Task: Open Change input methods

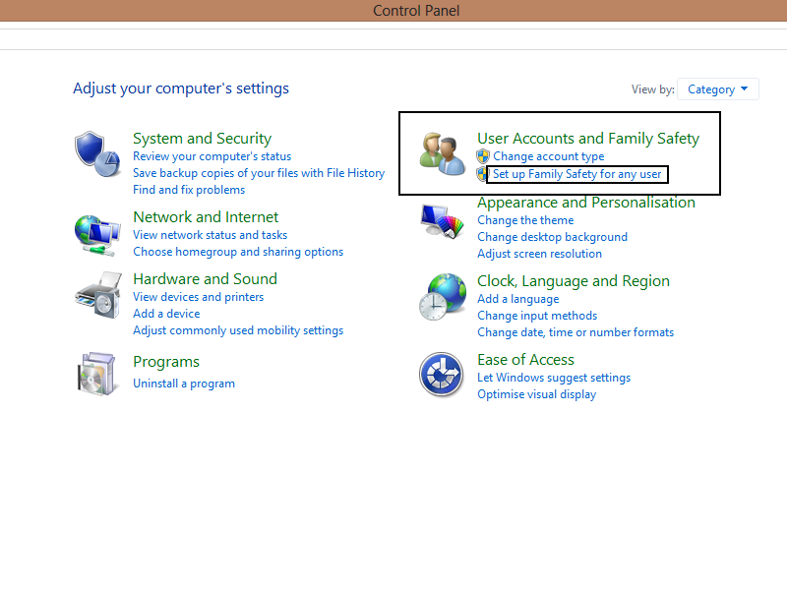Action: (537, 316)
